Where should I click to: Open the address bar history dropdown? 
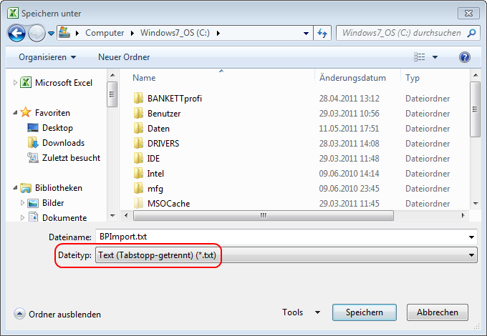[x=306, y=33]
